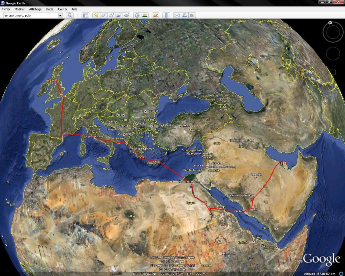Click the 'Buraydah' city label
The height and width of the screenshot is (276, 345).
pyautogui.click(x=256, y=175)
